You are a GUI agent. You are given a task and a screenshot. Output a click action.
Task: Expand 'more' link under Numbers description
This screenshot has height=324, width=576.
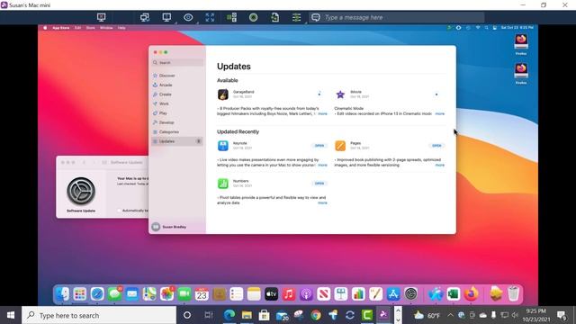322,202
